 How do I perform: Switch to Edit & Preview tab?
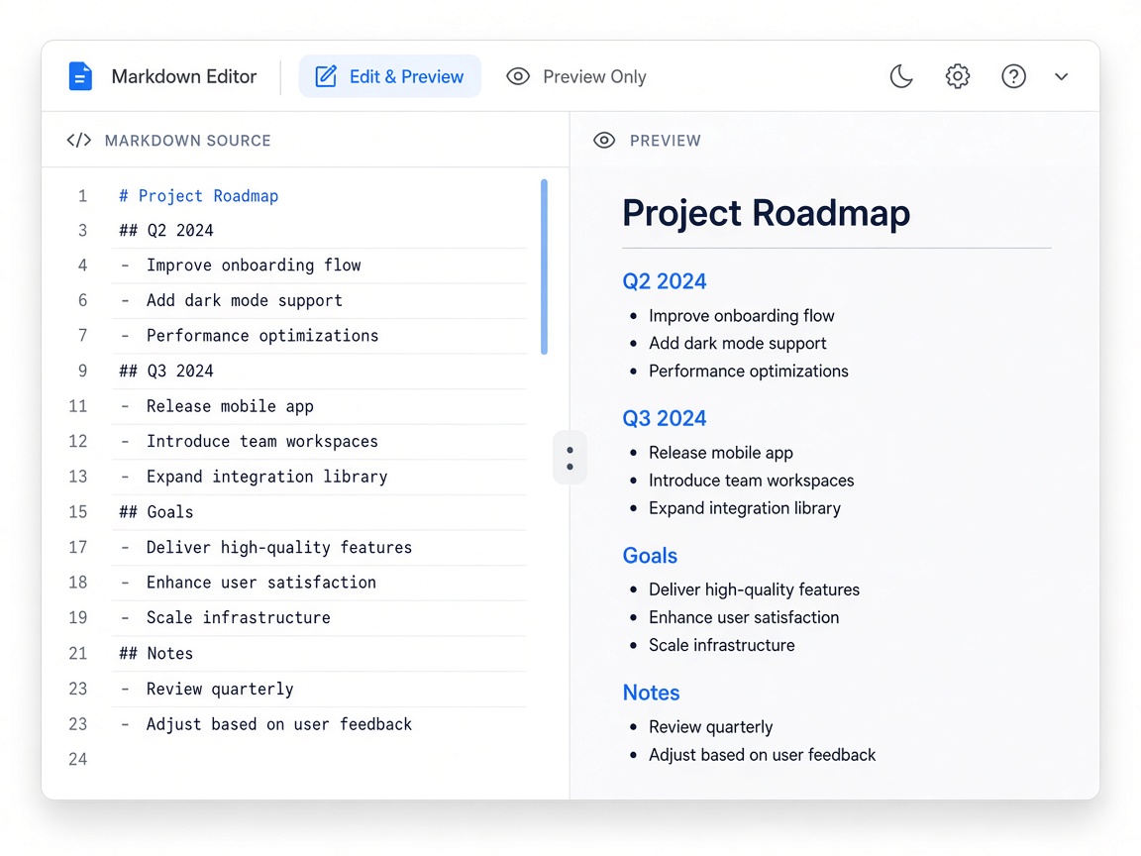pos(389,76)
